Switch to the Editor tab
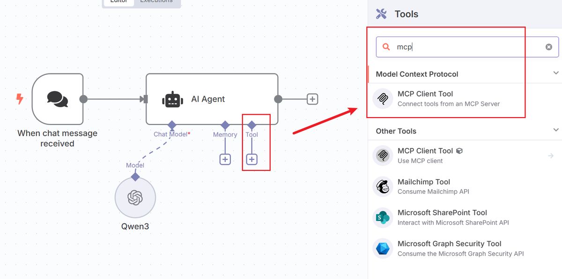562x279 pixels. pos(118,1)
